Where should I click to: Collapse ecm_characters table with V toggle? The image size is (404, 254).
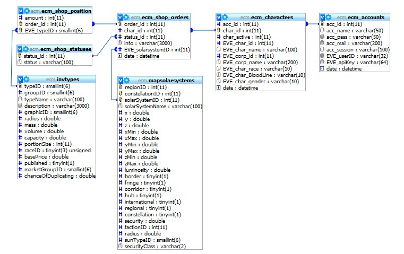click(x=219, y=17)
